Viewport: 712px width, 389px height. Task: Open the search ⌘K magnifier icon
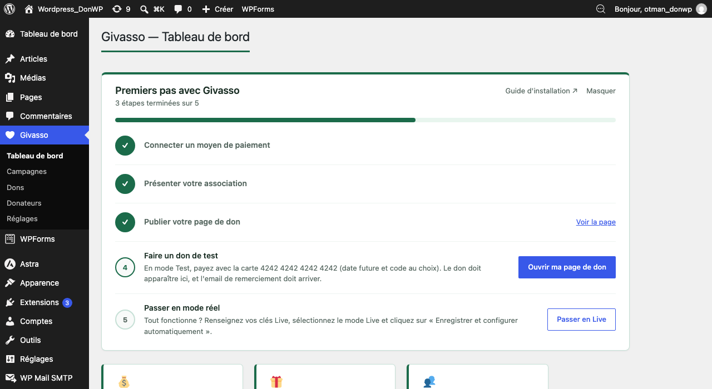[144, 9]
